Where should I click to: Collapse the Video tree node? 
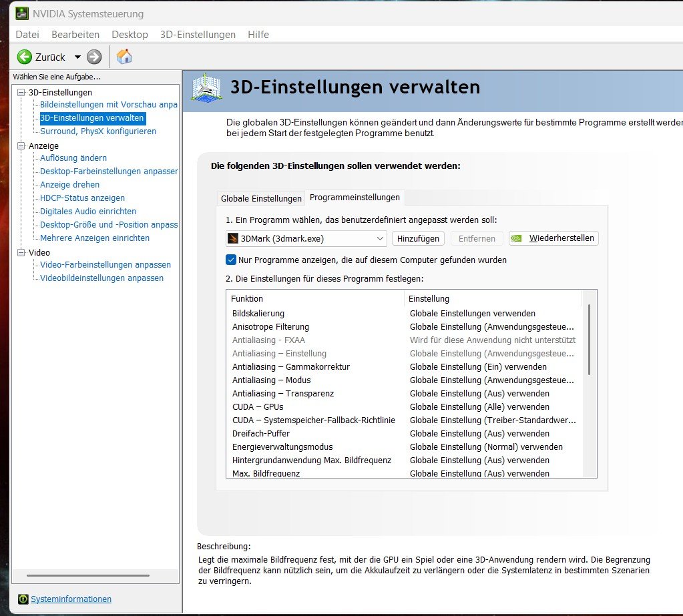pos(21,252)
